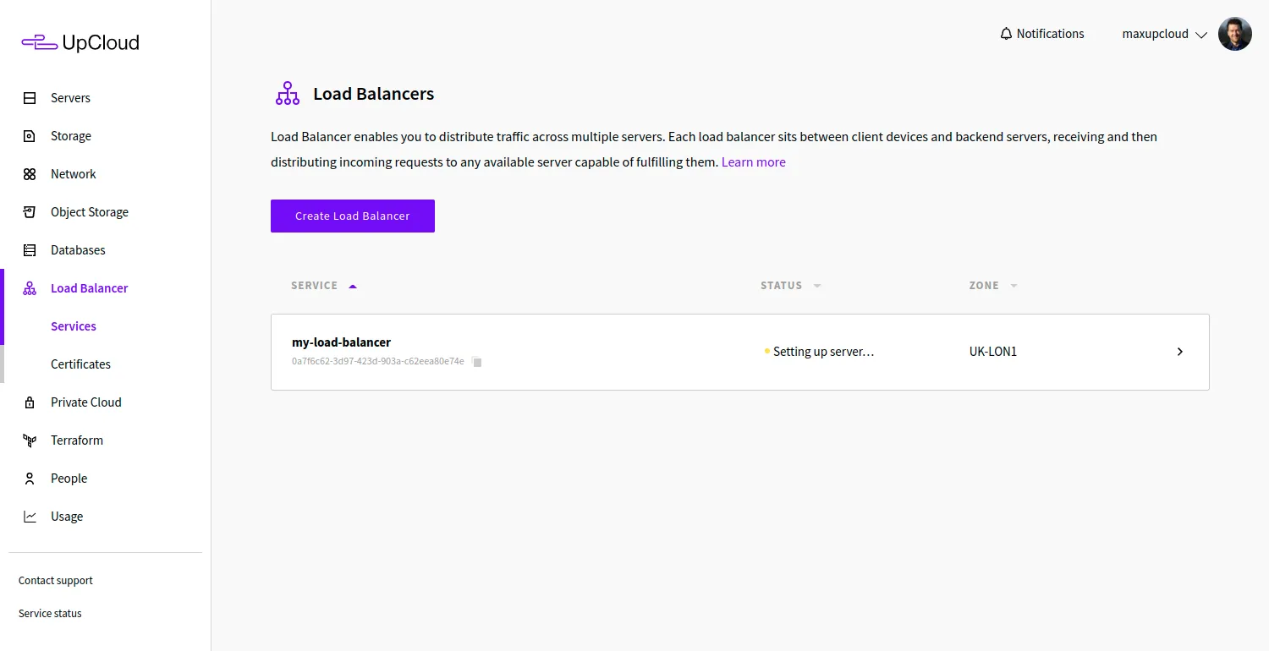
Task: Sort by the Service column arrow
Action: 353,286
